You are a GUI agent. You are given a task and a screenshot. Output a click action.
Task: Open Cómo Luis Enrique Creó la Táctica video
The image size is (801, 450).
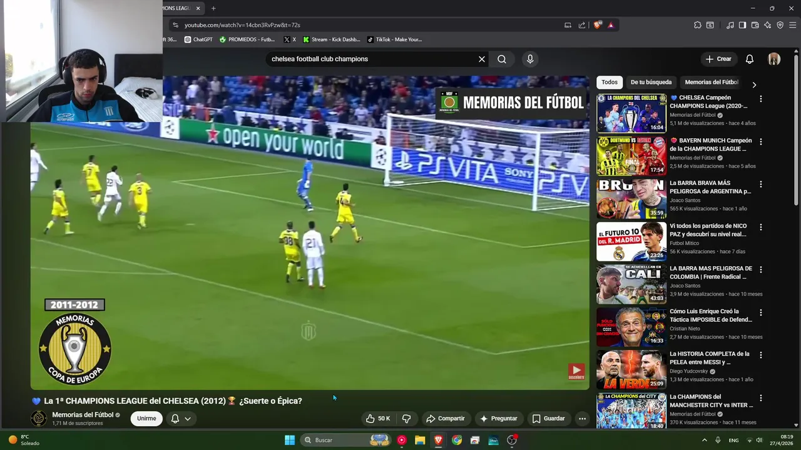click(x=711, y=315)
